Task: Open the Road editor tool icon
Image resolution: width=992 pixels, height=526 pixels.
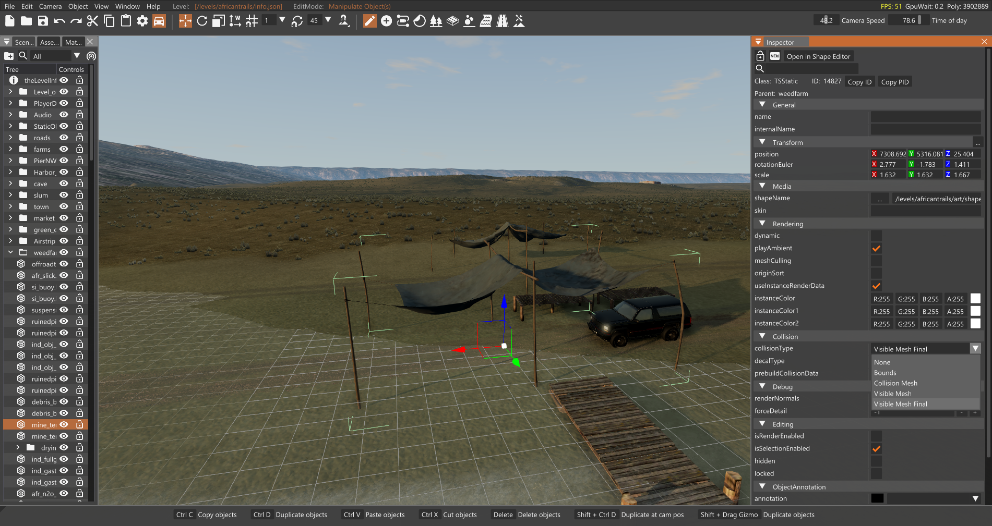Action: pos(503,21)
